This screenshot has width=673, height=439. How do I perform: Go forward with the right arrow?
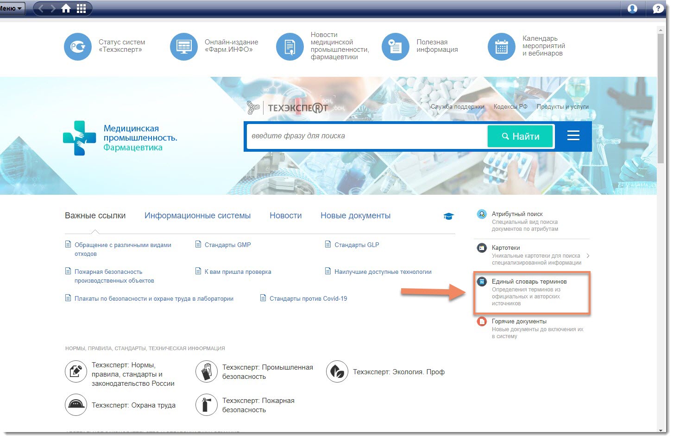pyautogui.click(x=53, y=8)
